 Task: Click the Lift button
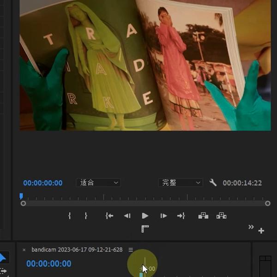pos(203,216)
